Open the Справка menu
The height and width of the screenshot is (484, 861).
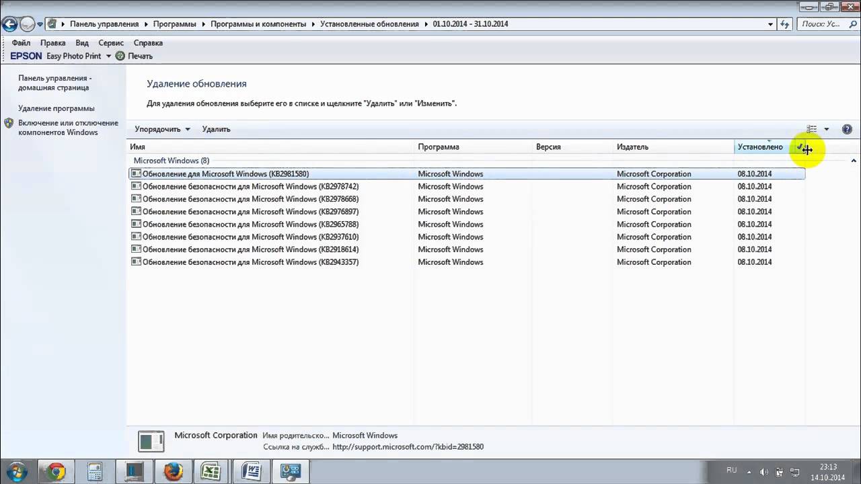[x=148, y=43]
